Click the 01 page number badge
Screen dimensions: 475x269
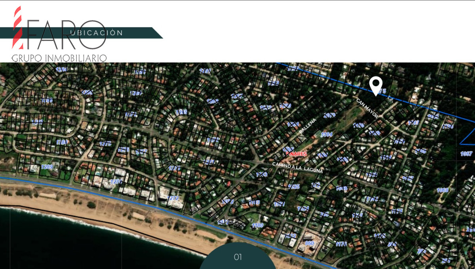pos(237,256)
